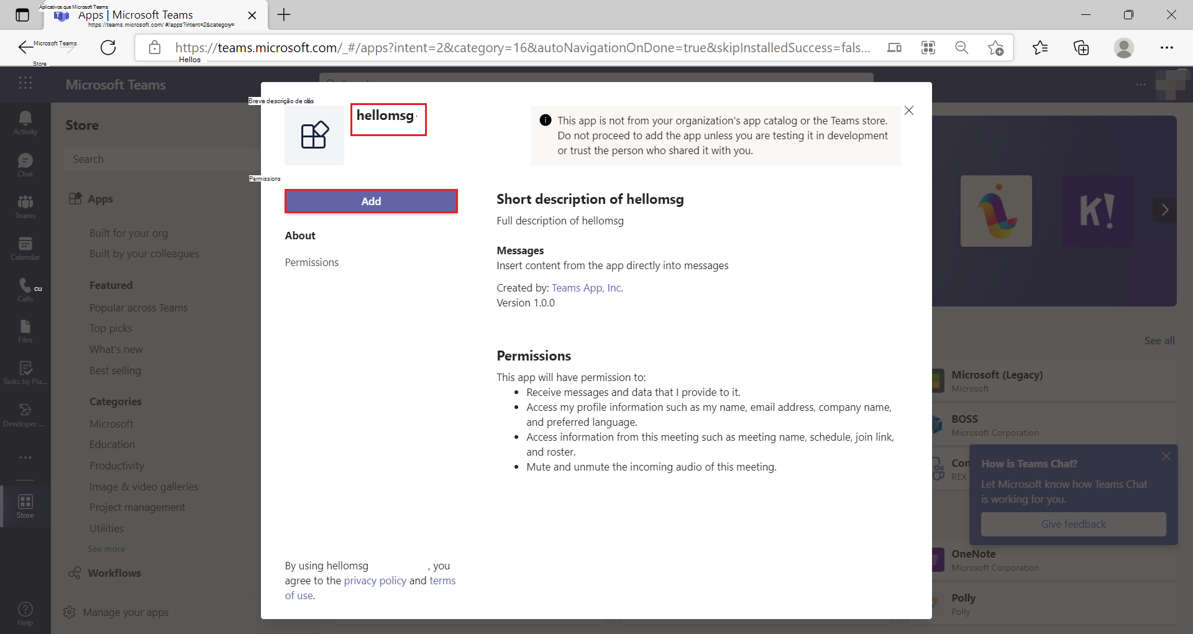Viewport: 1193px width, 634px height.
Task: Select Popular across Teams
Action: (x=139, y=308)
